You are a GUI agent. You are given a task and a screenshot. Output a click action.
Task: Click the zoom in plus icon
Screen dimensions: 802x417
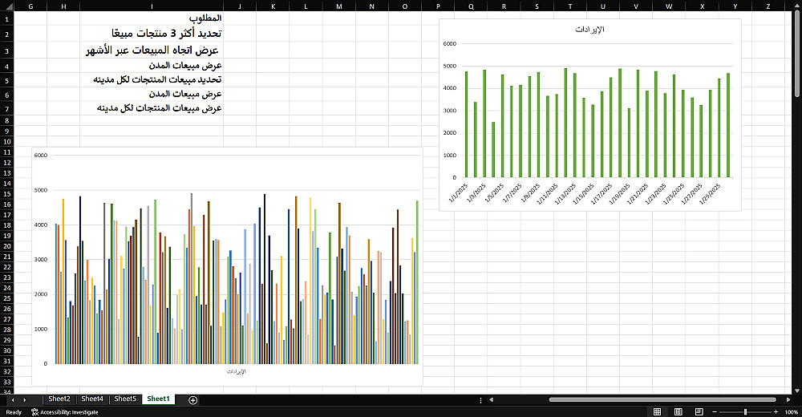(x=776, y=412)
